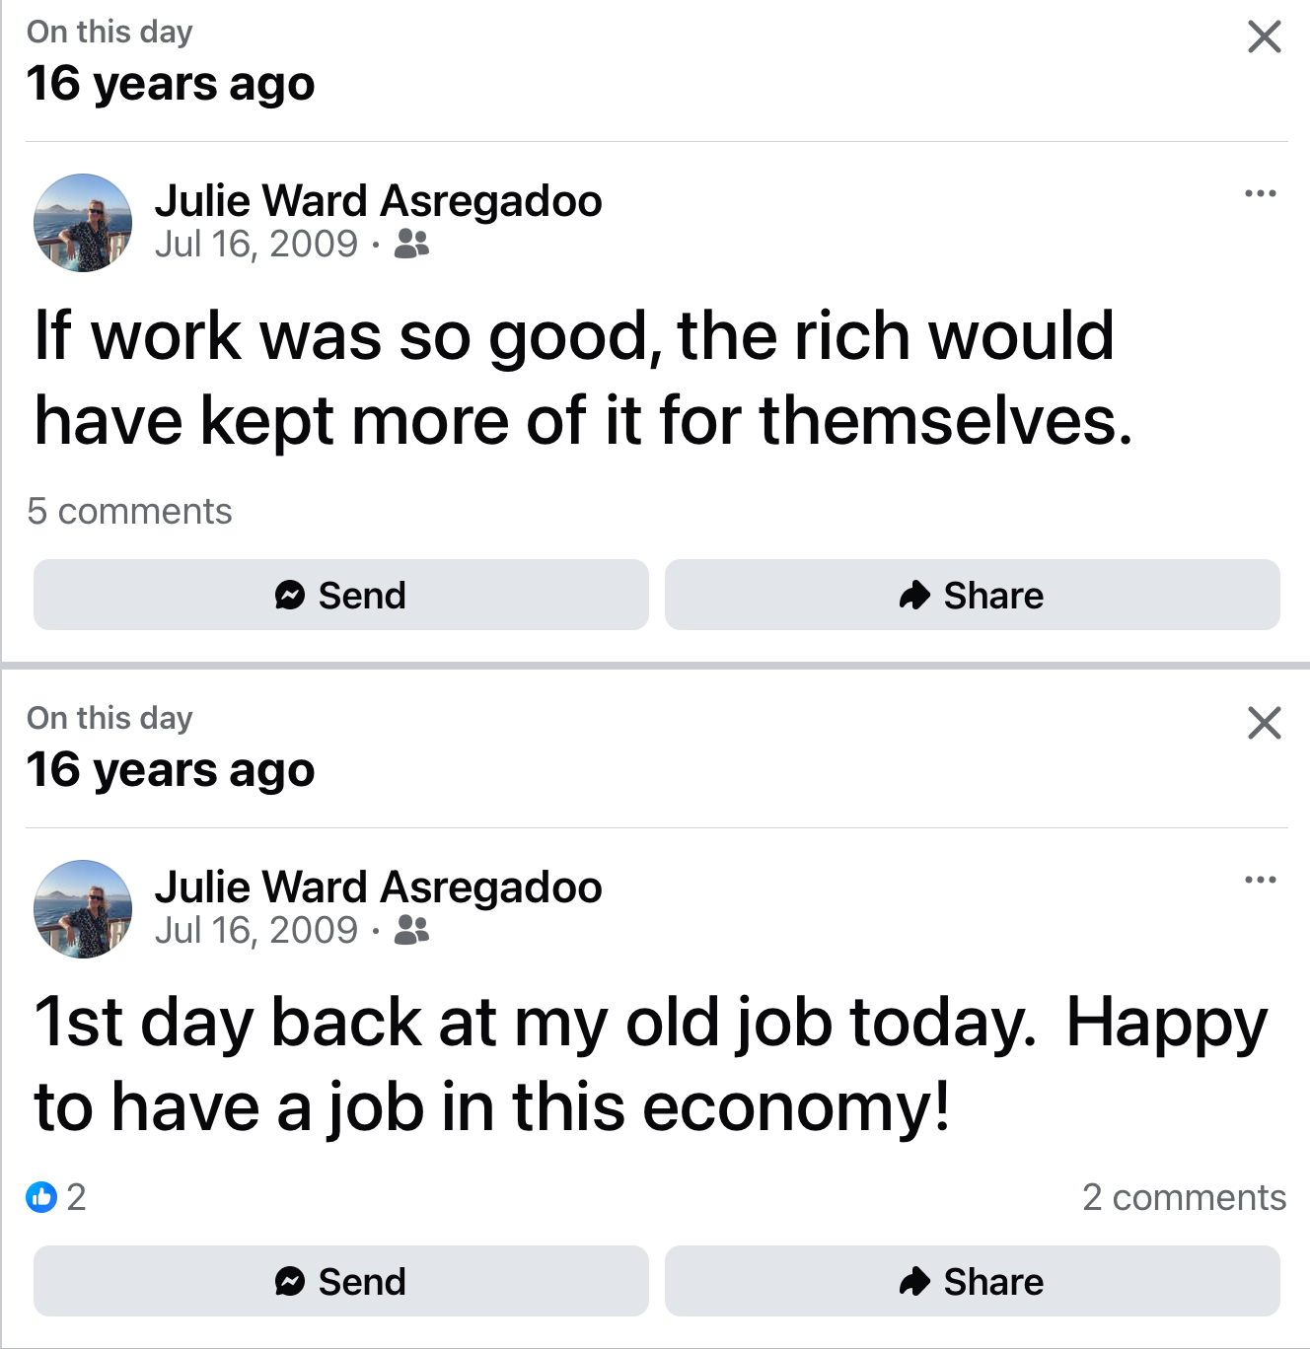Click the friends audience icon on second post
The height and width of the screenshot is (1349, 1310).
411,930
